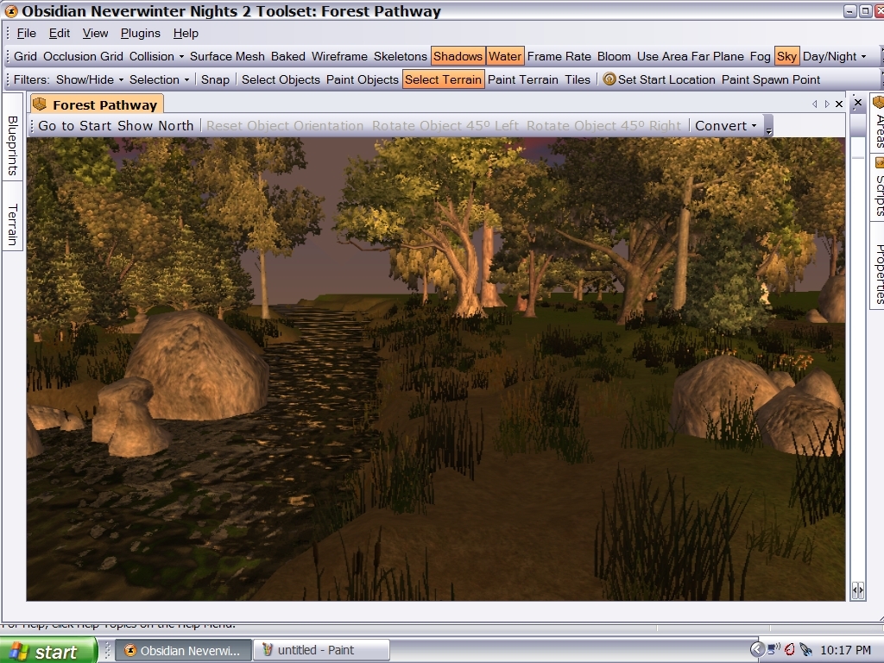Open the toolbar overflow arrow beside Convert
The image size is (884, 663).
pos(768,128)
